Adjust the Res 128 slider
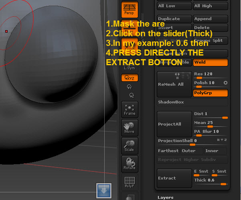Image resolution: width=241 pixels, height=200 pixels. click(211, 76)
